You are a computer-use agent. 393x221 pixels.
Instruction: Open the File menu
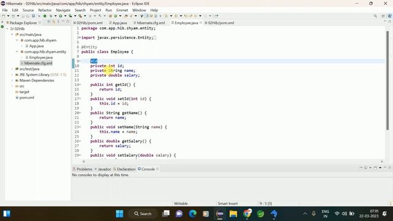tap(5, 10)
